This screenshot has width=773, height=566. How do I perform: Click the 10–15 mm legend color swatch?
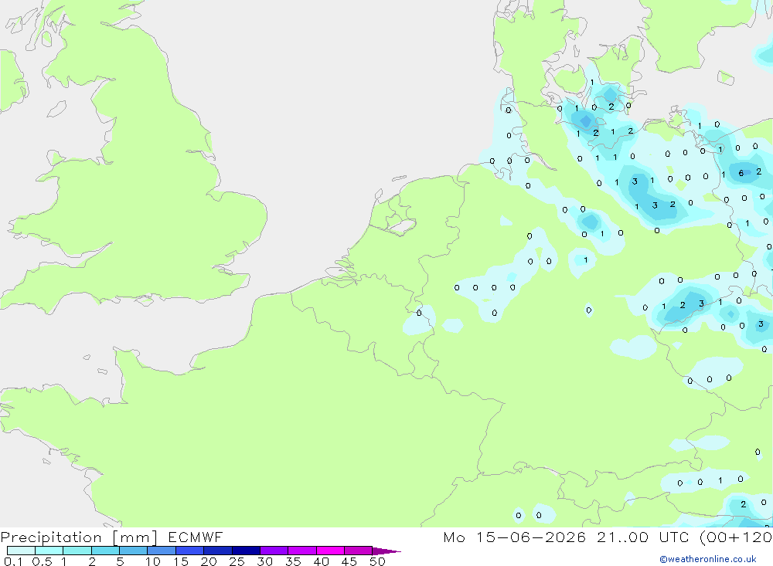[x=162, y=551]
